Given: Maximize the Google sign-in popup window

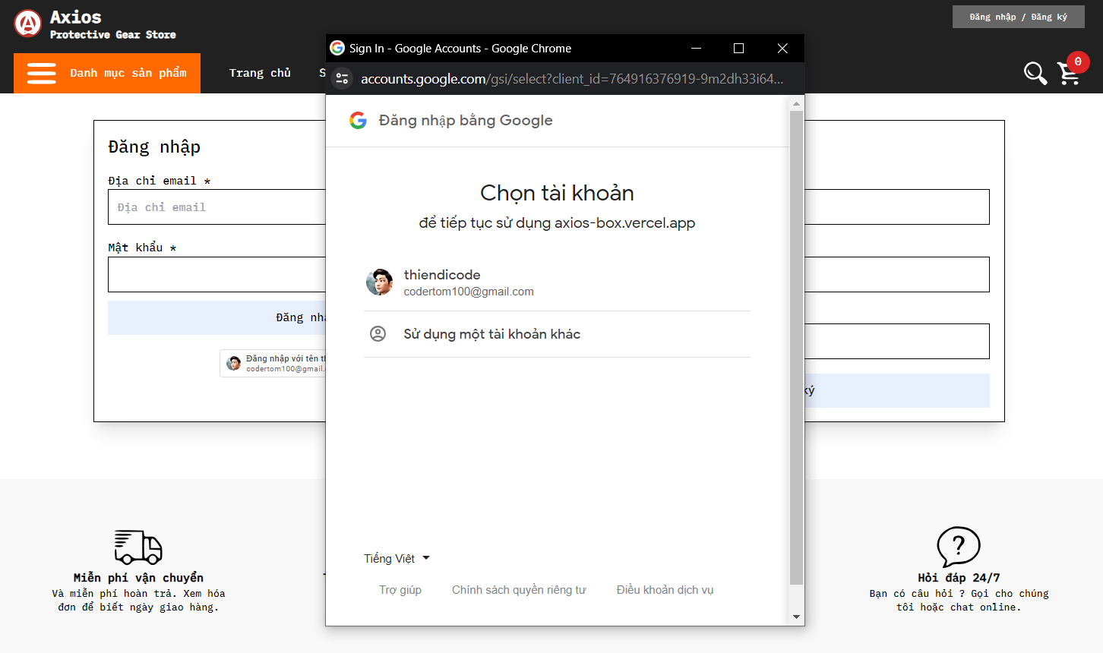Looking at the screenshot, I should pyautogui.click(x=738, y=48).
